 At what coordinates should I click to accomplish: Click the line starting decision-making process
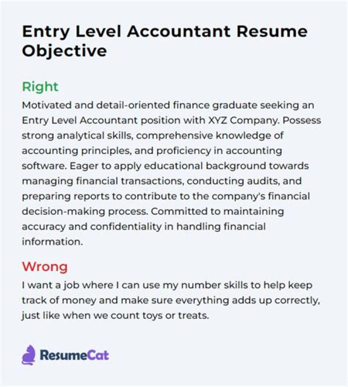click(x=153, y=211)
